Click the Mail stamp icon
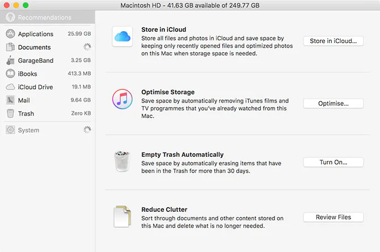The image size is (380, 252). coord(10,100)
